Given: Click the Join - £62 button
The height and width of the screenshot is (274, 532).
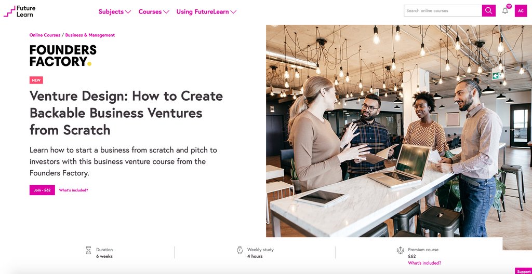Looking at the screenshot, I should [42, 190].
